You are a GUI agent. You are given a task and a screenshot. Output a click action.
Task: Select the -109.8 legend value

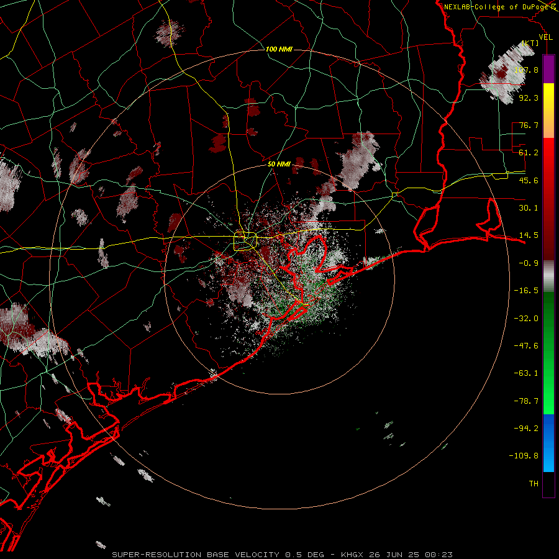(524, 456)
